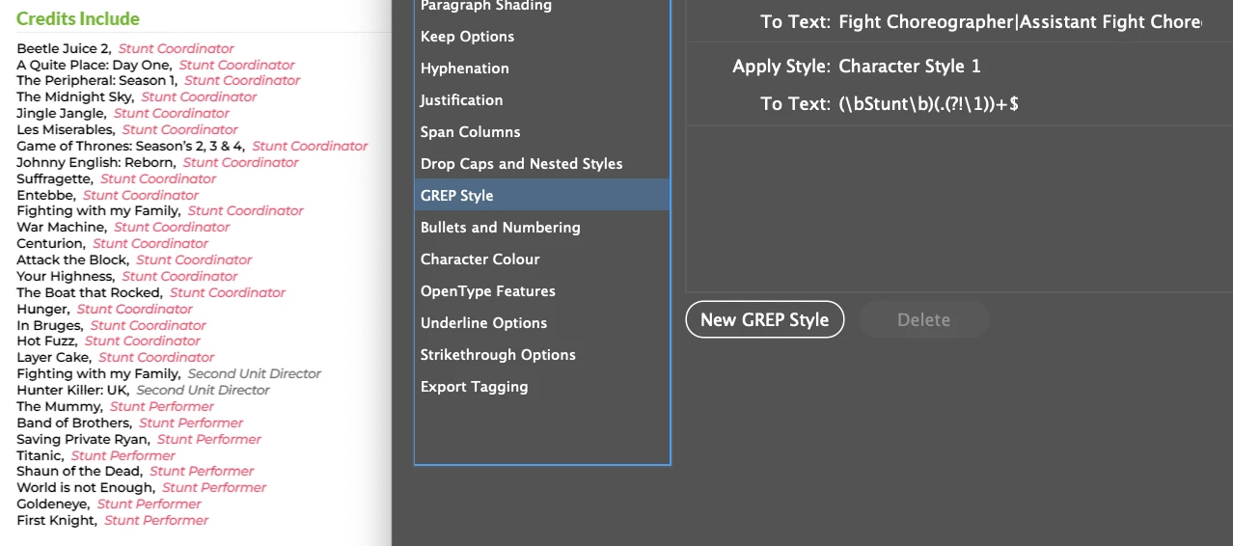Click the Layer Cake credit line
Viewport: 1233px width, 546px height.
pos(115,358)
